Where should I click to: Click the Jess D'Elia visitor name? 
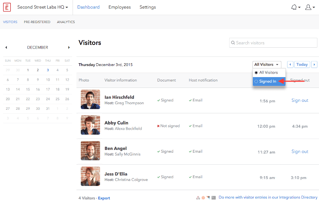(116, 174)
